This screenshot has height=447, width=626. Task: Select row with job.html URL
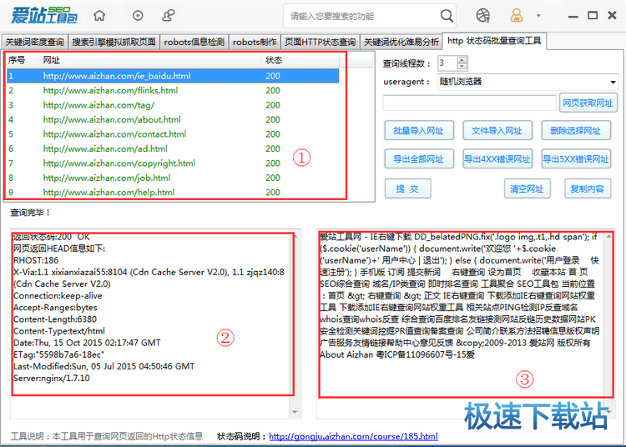(x=173, y=178)
